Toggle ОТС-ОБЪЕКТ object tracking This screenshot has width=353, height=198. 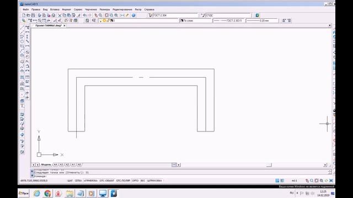click(107, 180)
